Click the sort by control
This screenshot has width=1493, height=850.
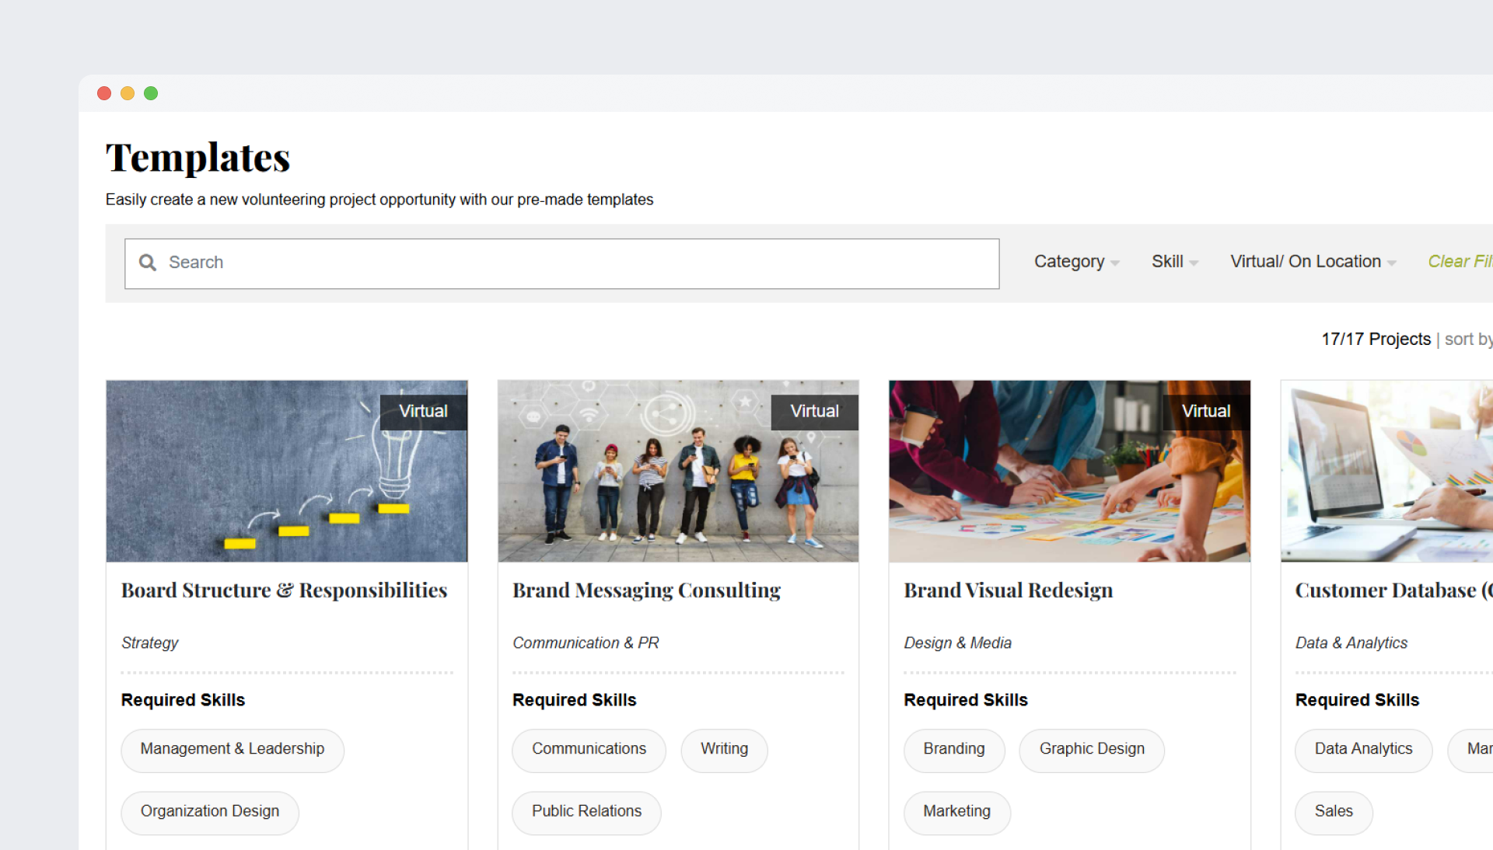[1467, 340]
